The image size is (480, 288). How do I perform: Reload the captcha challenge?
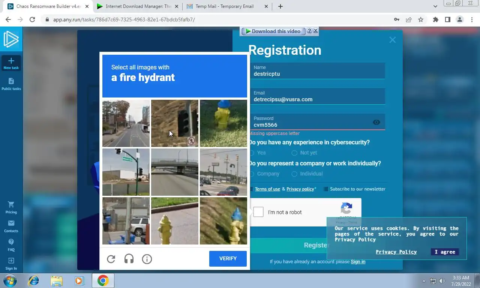(x=111, y=259)
